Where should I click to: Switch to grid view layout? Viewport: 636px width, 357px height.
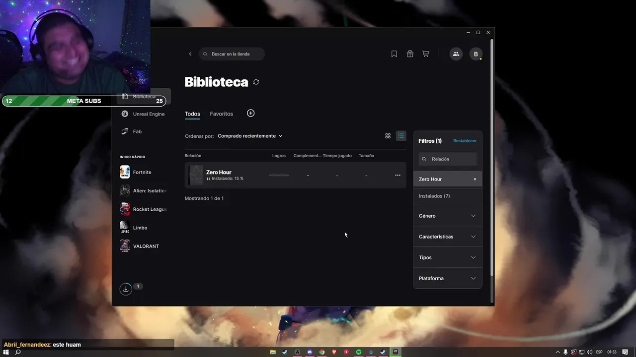[x=388, y=136]
